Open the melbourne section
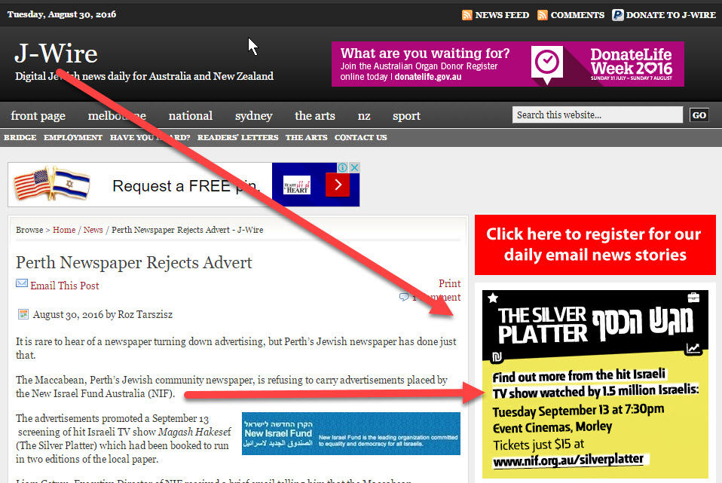Screen dimensions: 722x483 pos(117,115)
